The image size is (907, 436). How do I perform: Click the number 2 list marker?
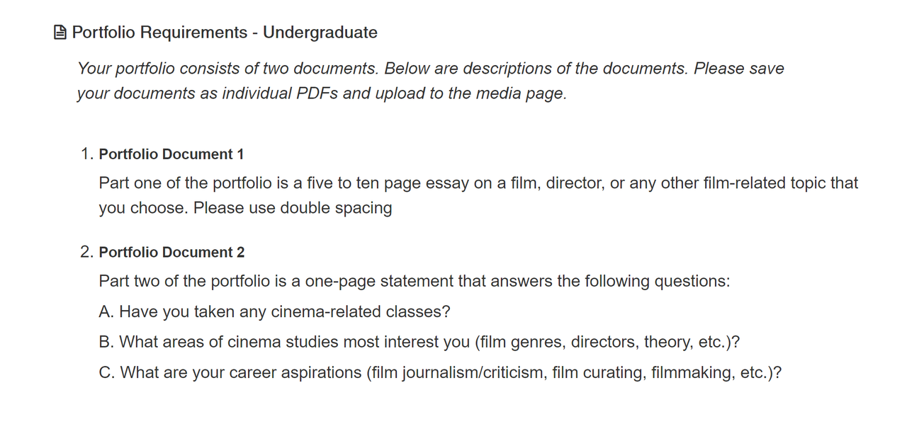click(87, 253)
